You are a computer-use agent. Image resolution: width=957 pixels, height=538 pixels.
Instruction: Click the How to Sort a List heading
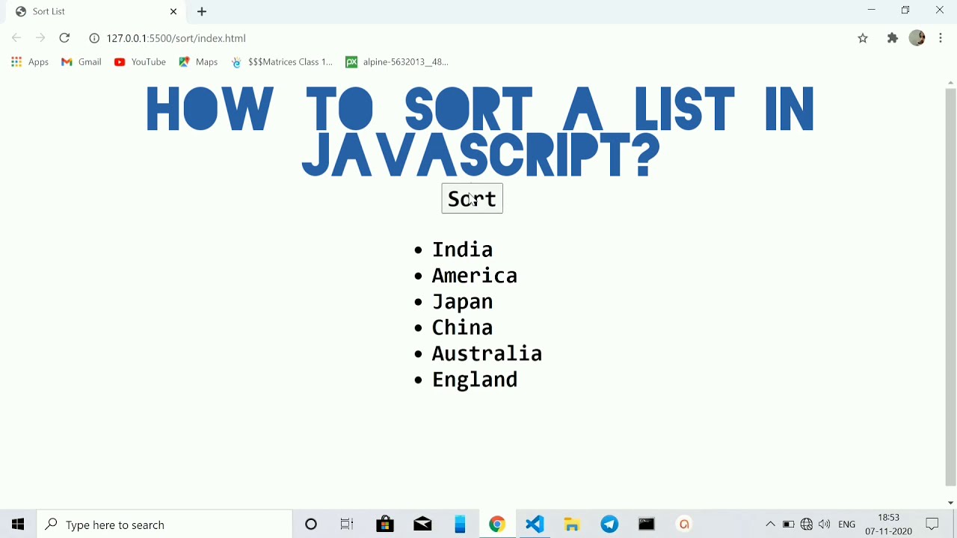click(480, 132)
